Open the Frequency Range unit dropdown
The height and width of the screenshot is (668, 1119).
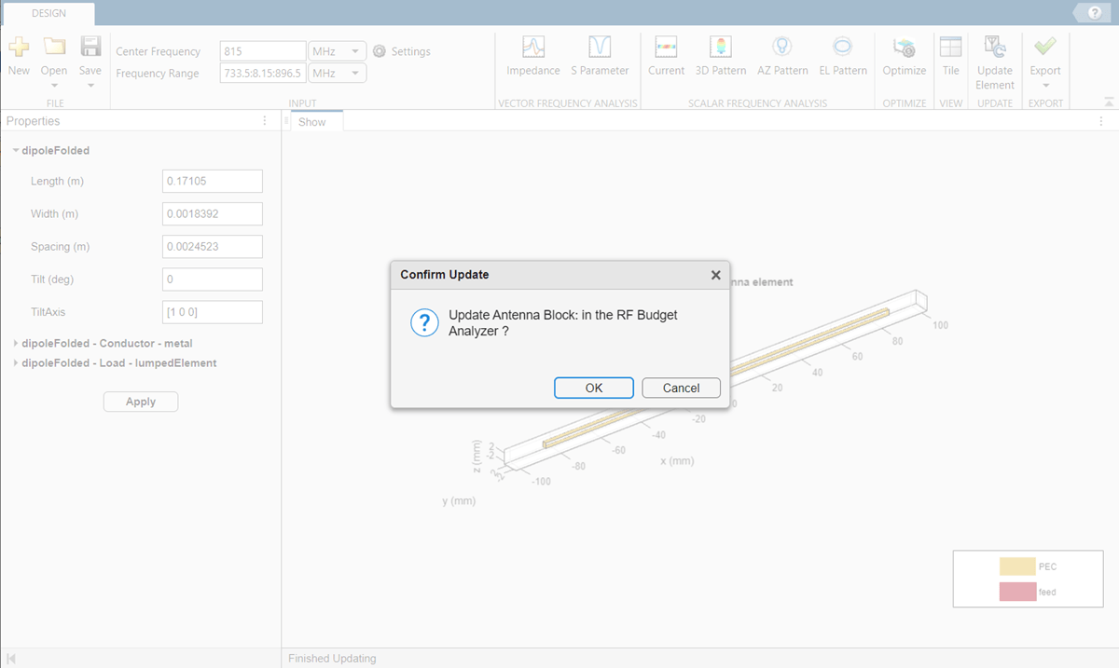(338, 73)
